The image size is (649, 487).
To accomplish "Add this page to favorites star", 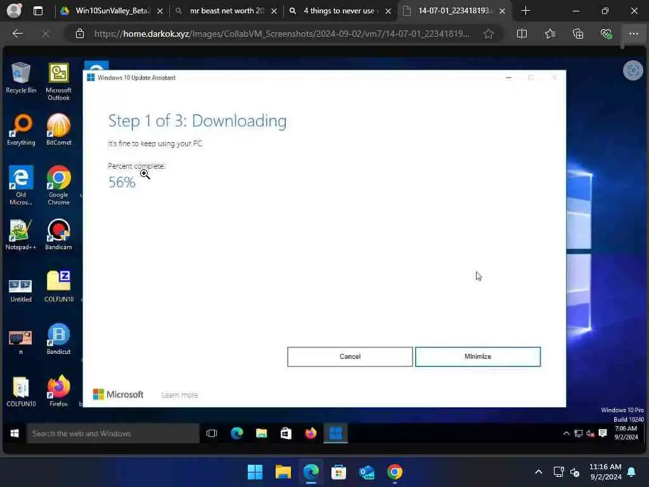I will pyautogui.click(x=489, y=34).
